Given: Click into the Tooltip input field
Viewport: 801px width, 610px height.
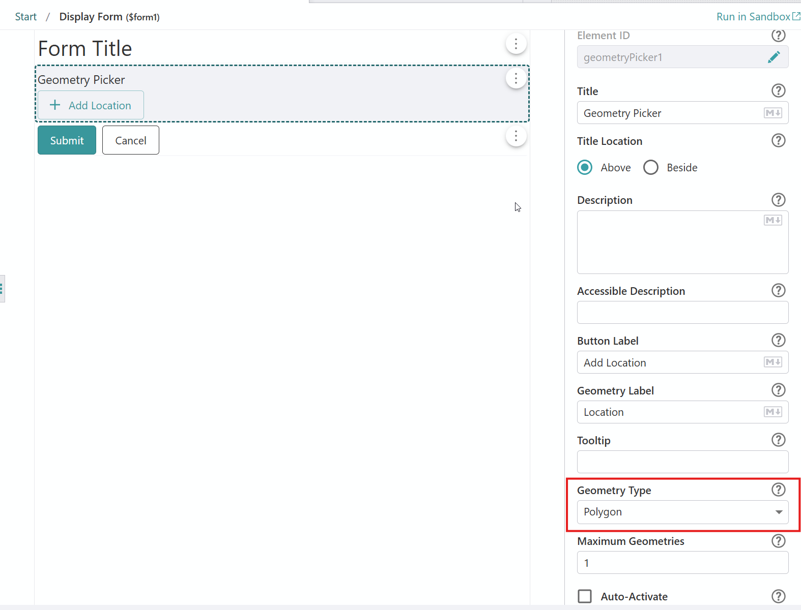Looking at the screenshot, I should point(682,462).
